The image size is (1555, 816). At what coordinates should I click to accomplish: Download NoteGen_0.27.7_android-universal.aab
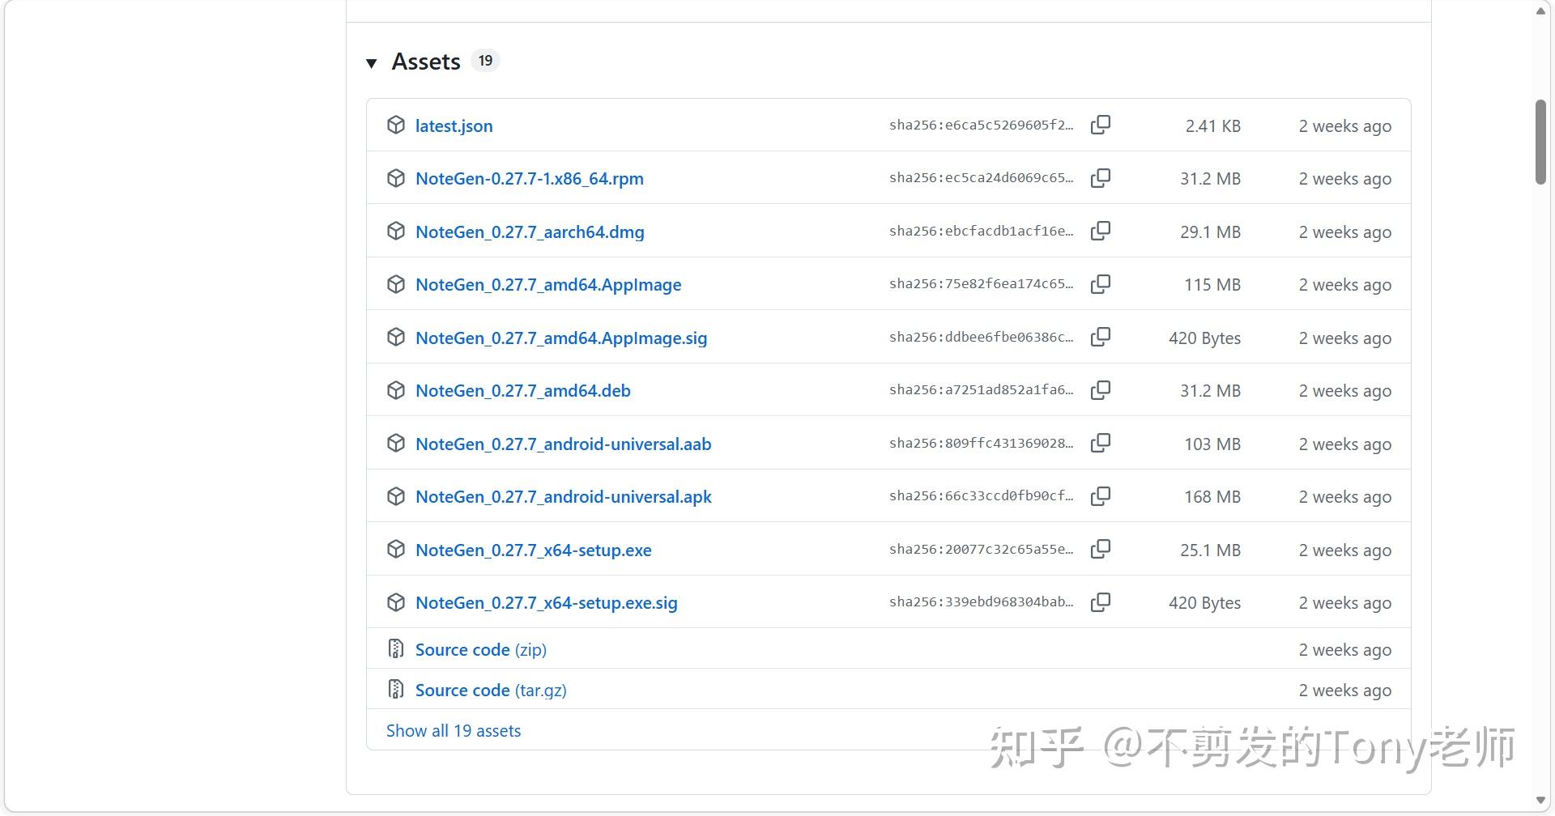564,444
